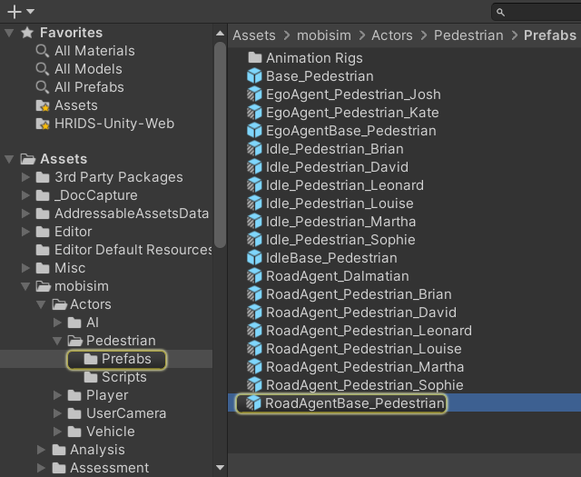Screen dimensions: 581x477
Task: Expand the Analysis folder
Action: (41, 450)
